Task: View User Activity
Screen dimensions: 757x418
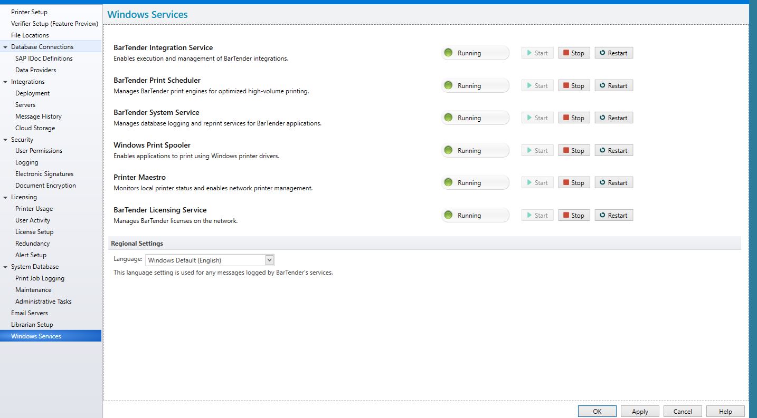Action: point(33,220)
